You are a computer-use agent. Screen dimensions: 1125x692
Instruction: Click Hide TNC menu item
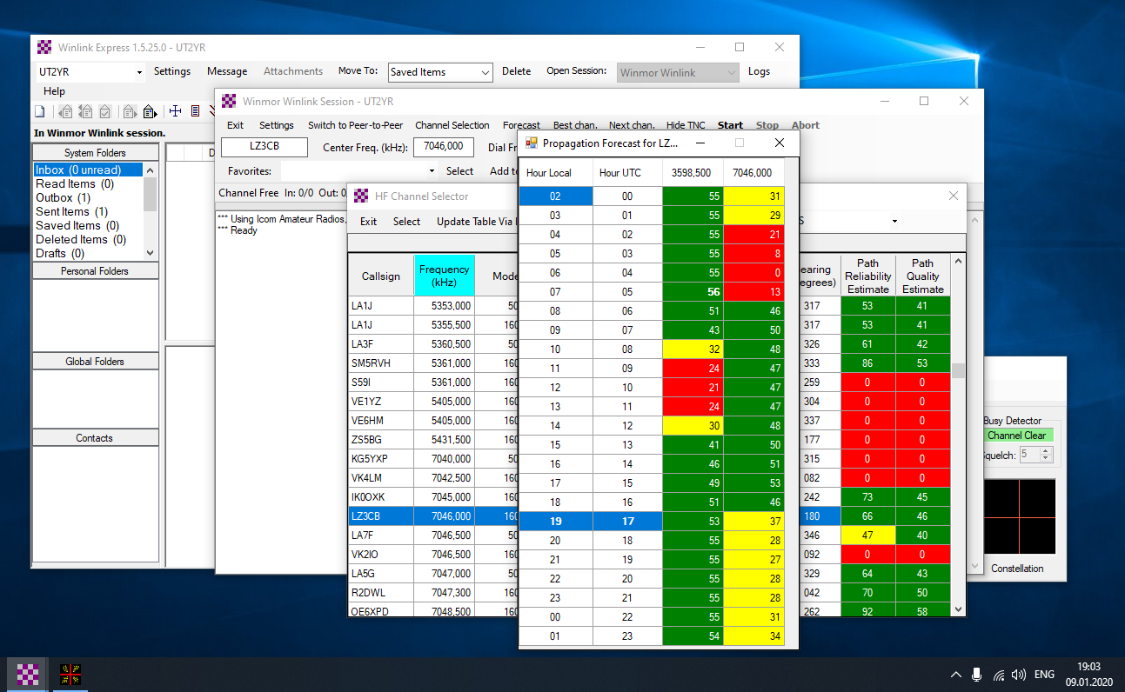[686, 125]
